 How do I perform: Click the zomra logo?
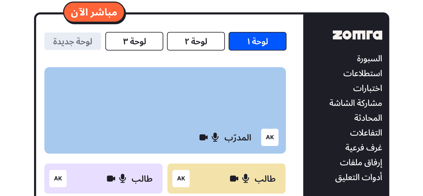point(357,35)
